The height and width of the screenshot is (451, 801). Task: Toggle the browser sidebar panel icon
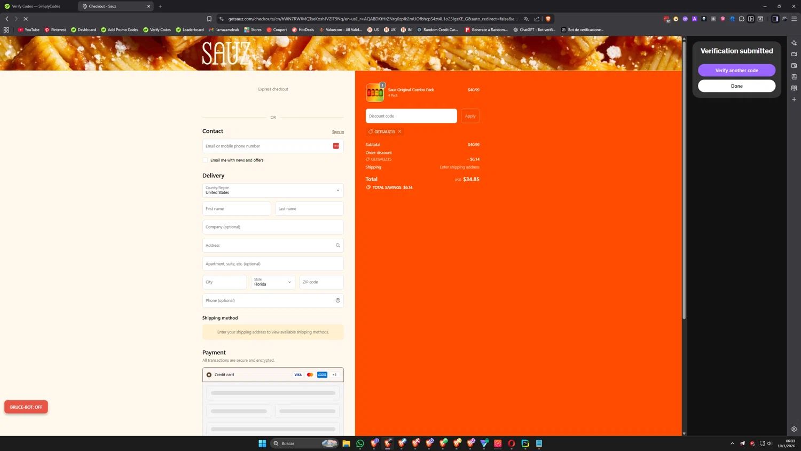tap(775, 19)
